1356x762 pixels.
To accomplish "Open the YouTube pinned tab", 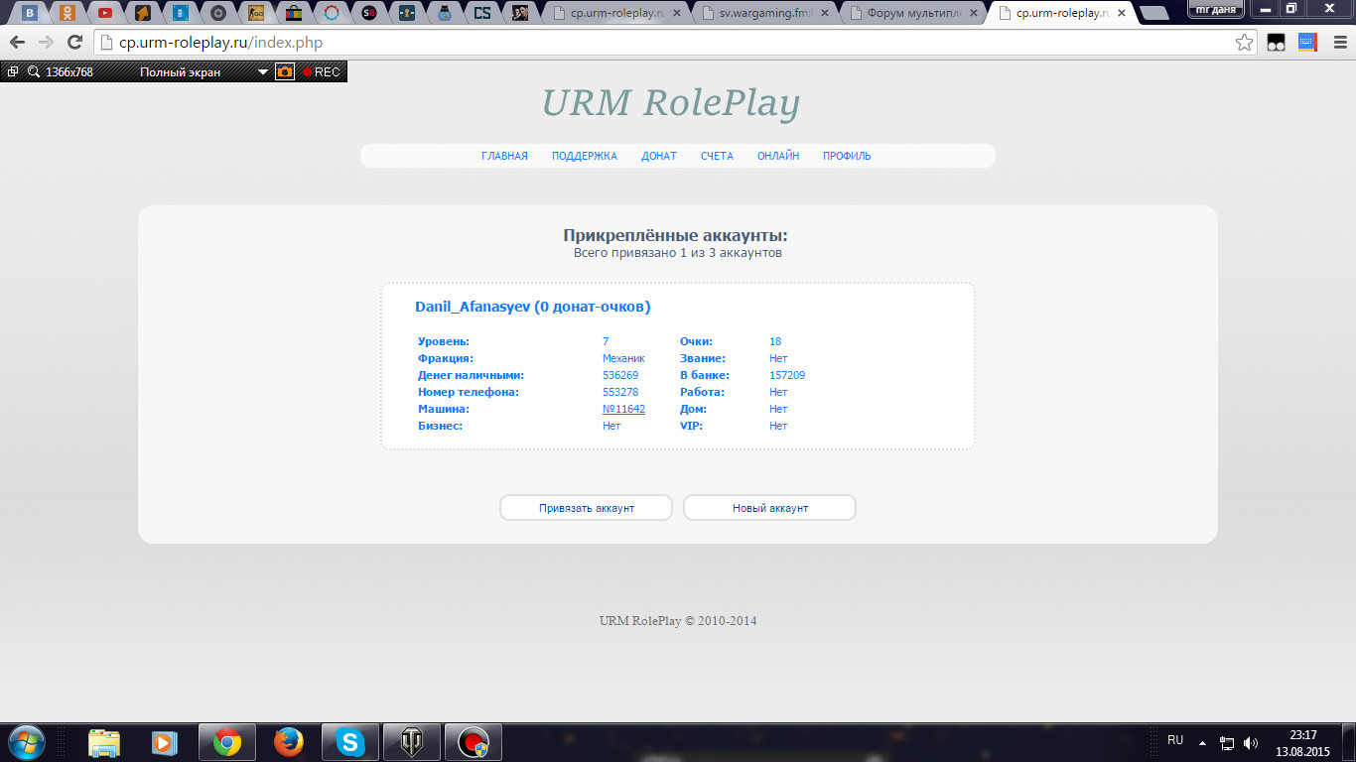I will tap(105, 13).
